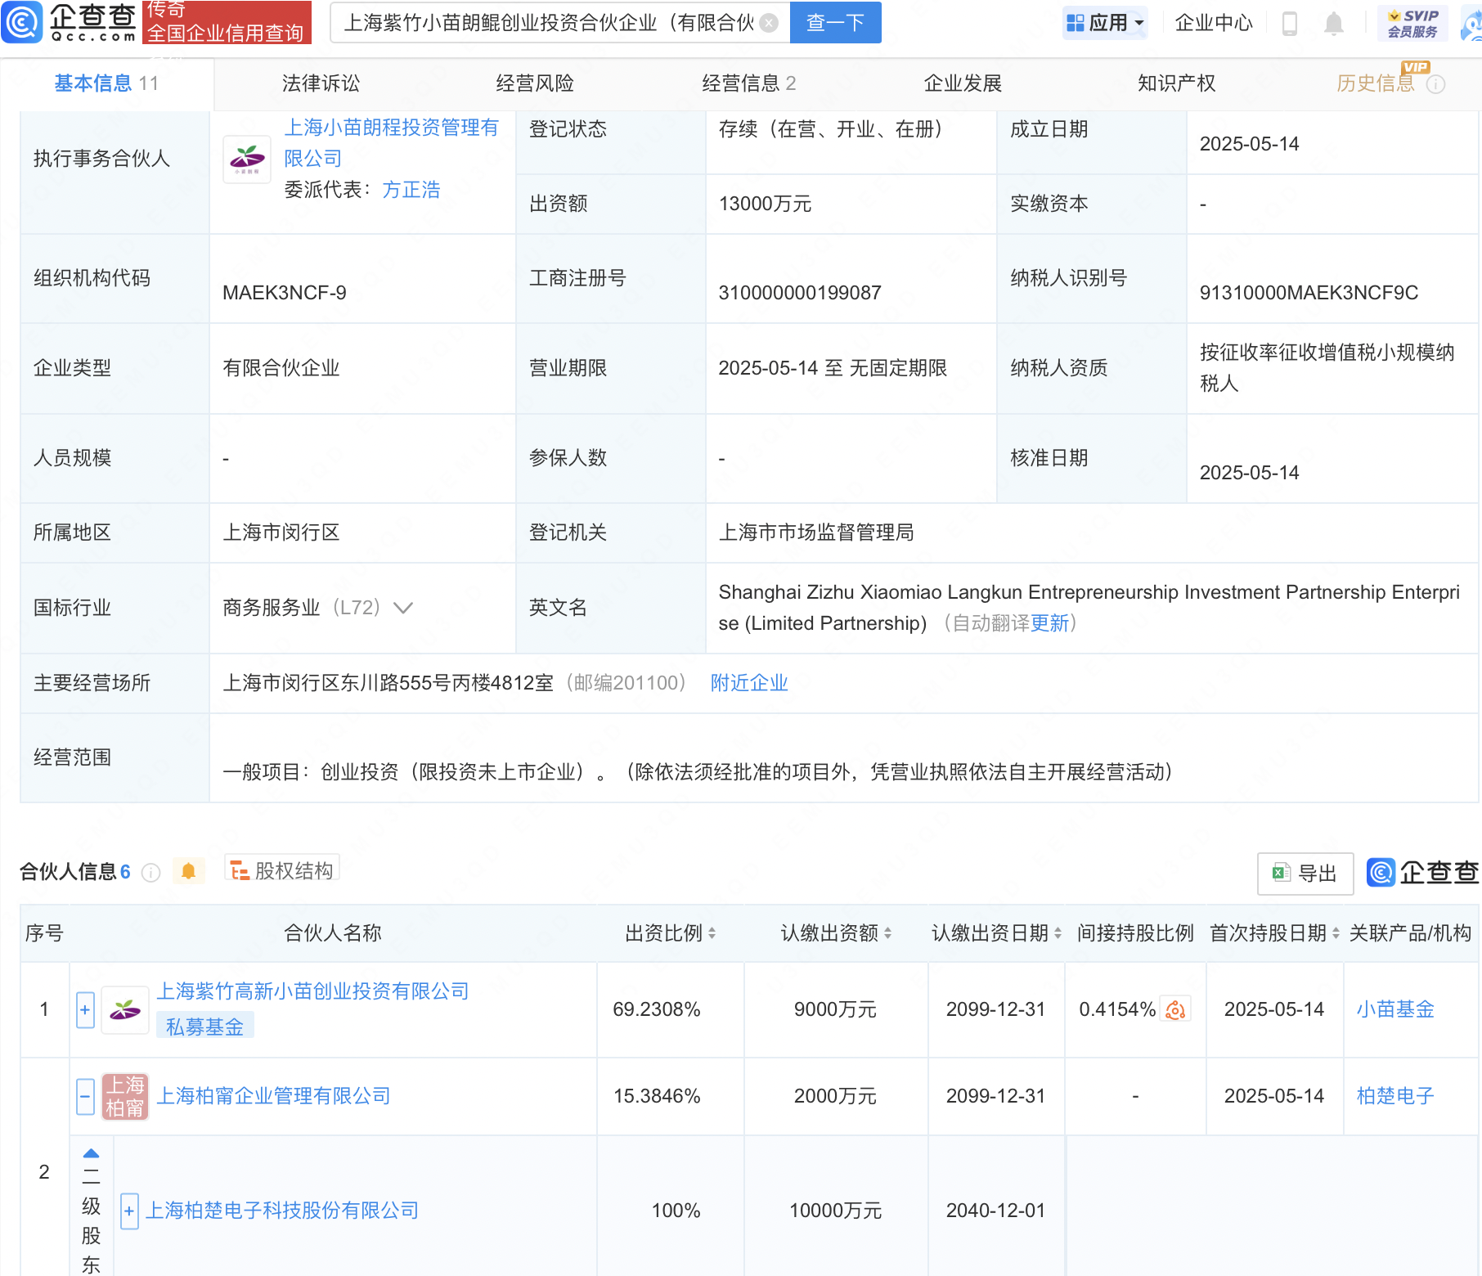Expand row 1 partner plus button
Viewport: 1482px width, 1276px height.
coord(85,1009)
